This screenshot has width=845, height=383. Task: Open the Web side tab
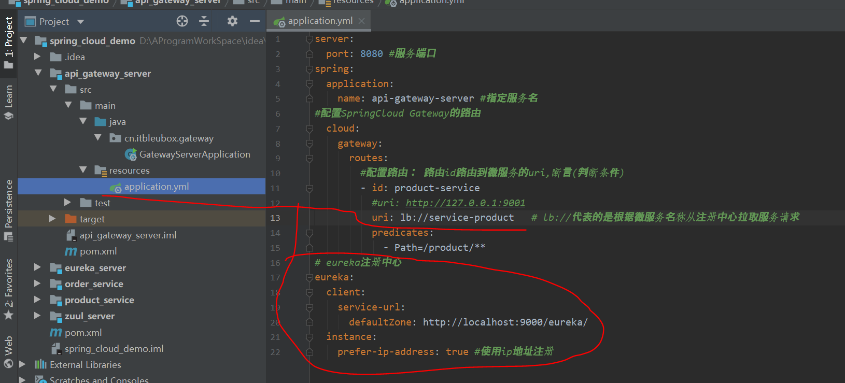[8, 351]
